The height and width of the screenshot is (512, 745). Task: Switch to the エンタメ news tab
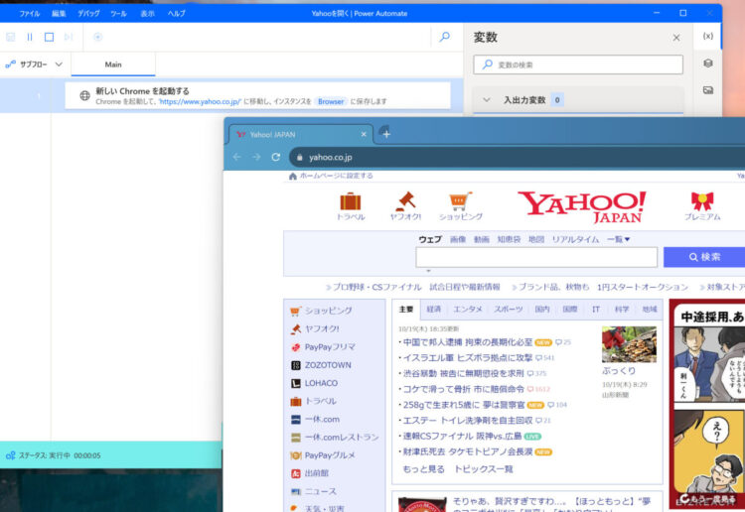click(468, 310)
